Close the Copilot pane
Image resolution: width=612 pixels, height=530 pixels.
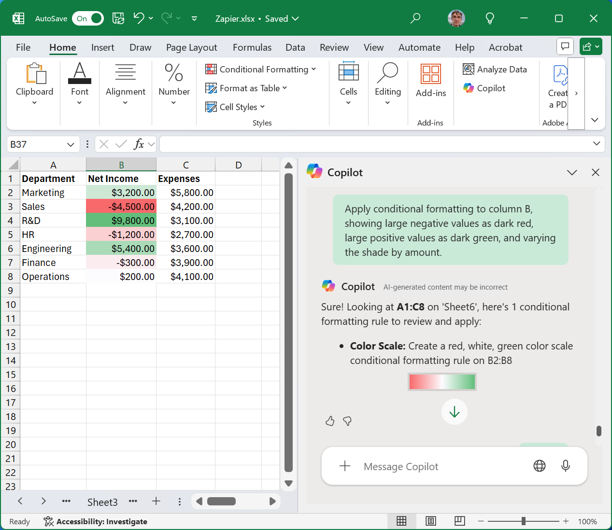pyautogui.click(x=596, y=172)
